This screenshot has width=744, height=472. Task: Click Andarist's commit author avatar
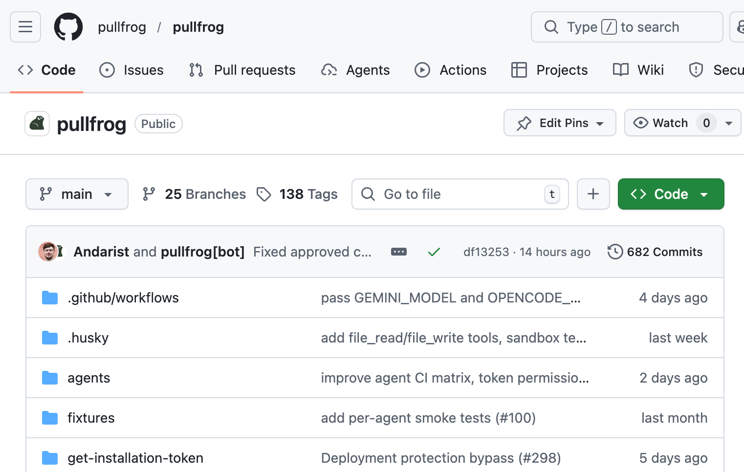(x=48, y=252)
